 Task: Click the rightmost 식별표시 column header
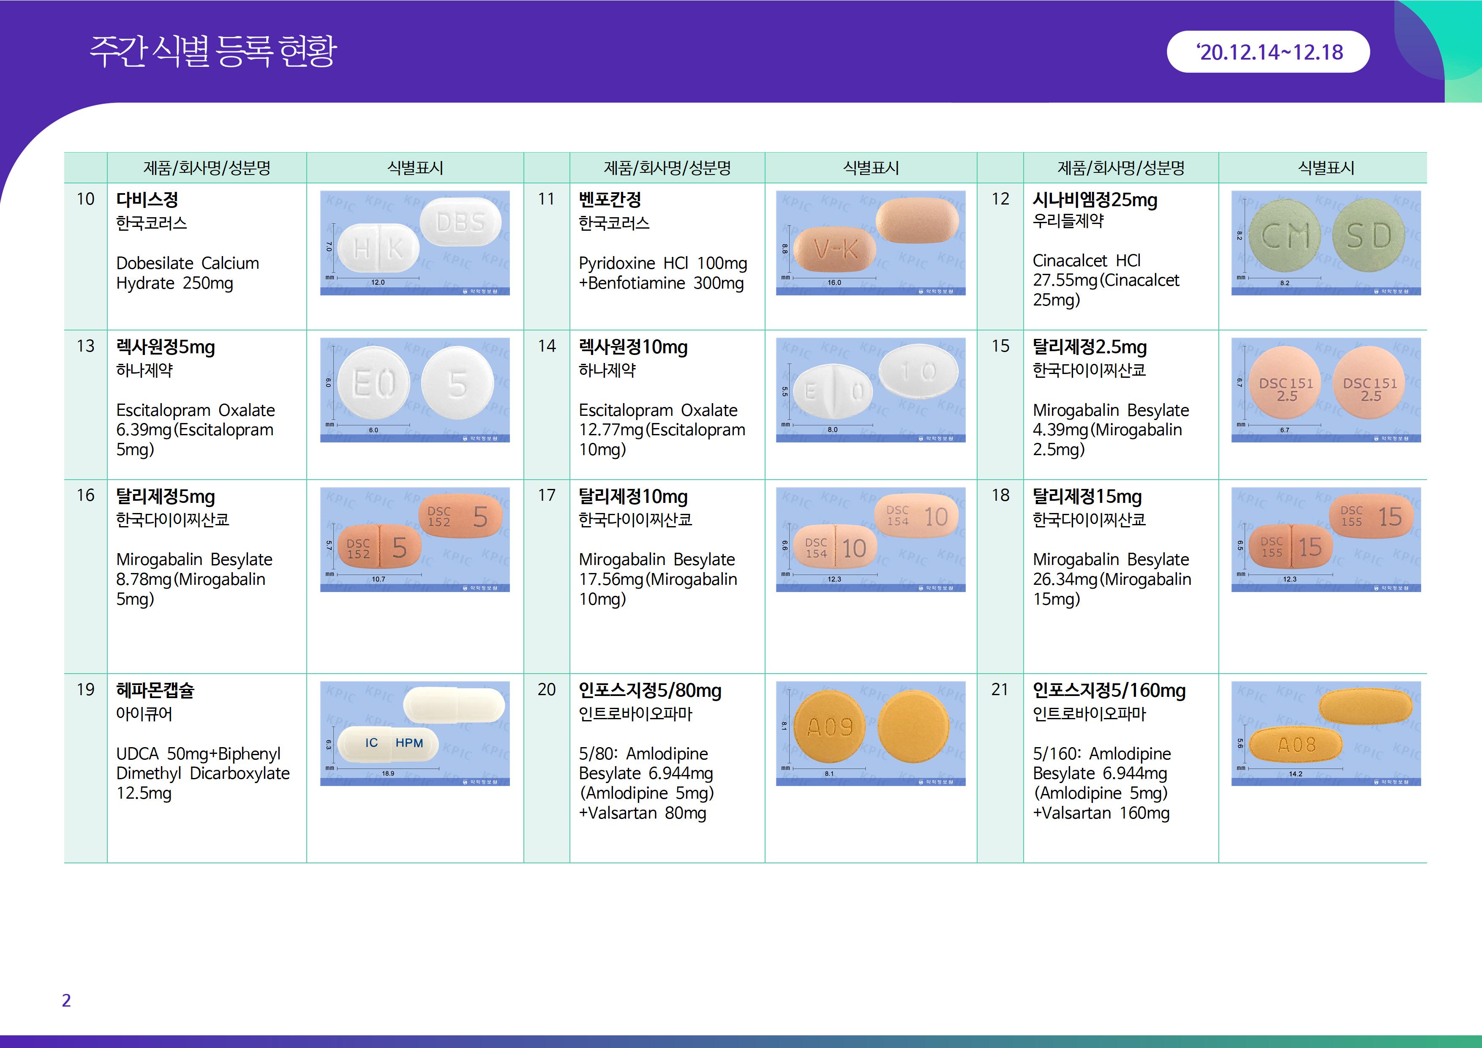click(x=1326, y=168)
